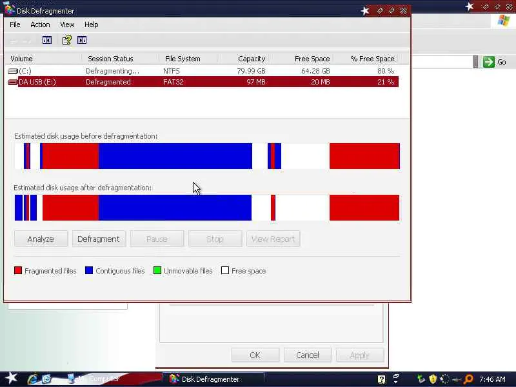Click the FAT32 file system cell
Image resolution: width=516 pixels, height=387 pixels.
[x=174, y=82]
